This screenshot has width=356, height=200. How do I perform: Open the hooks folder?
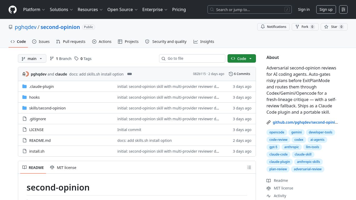(34, 97)
